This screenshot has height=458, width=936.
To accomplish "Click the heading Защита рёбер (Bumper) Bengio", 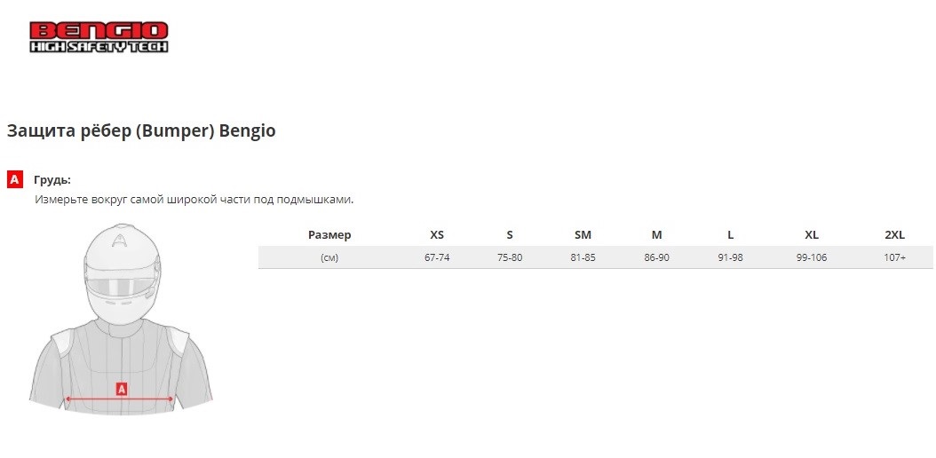I will [x=141, y=131].
